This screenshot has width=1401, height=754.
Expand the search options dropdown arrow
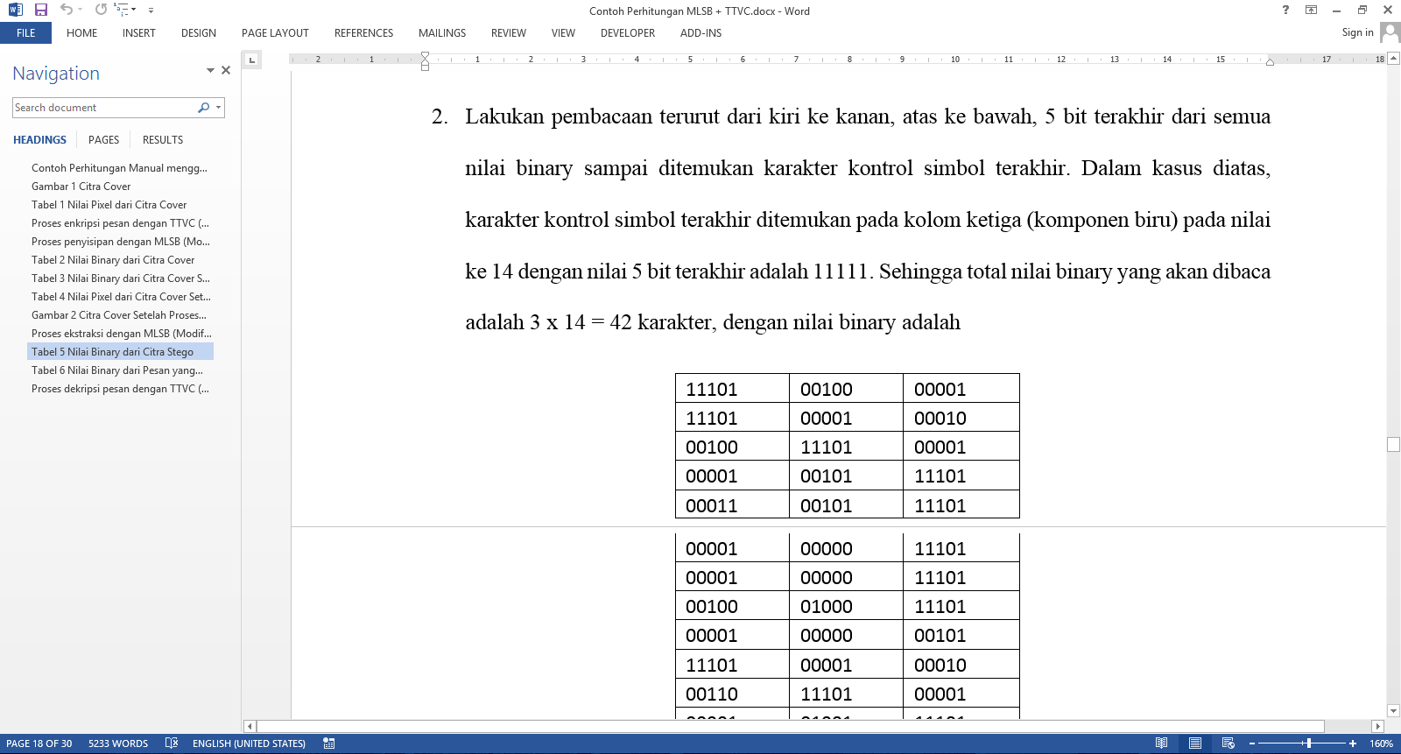coord(218,108)
